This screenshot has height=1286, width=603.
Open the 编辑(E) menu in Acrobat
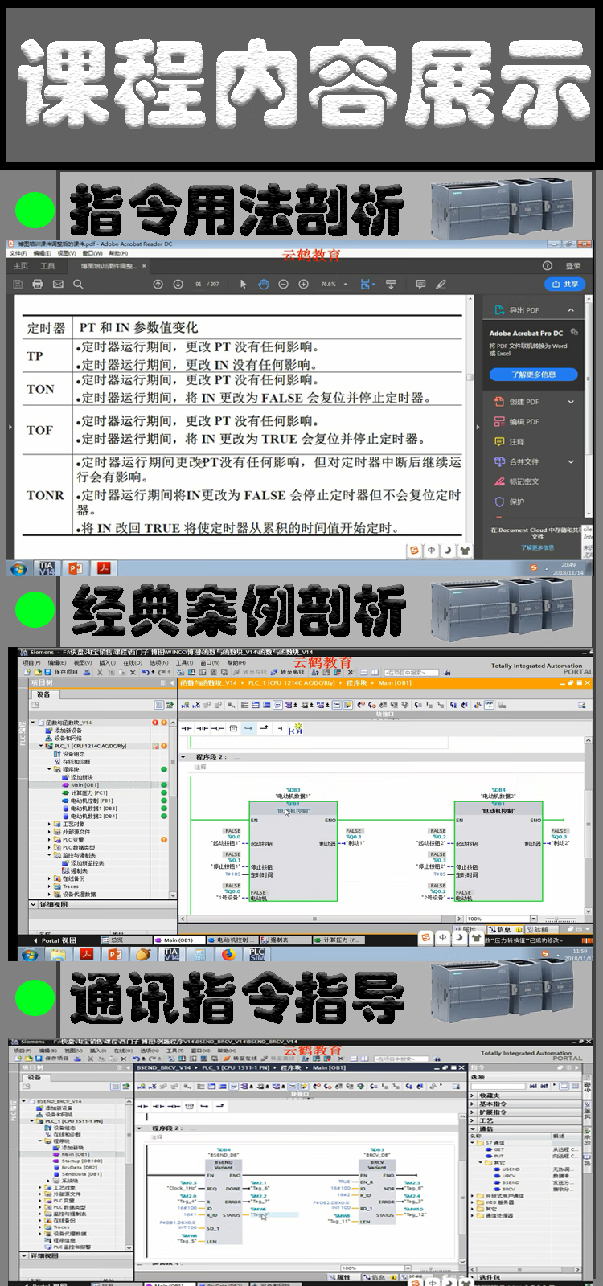pos(42,253)
